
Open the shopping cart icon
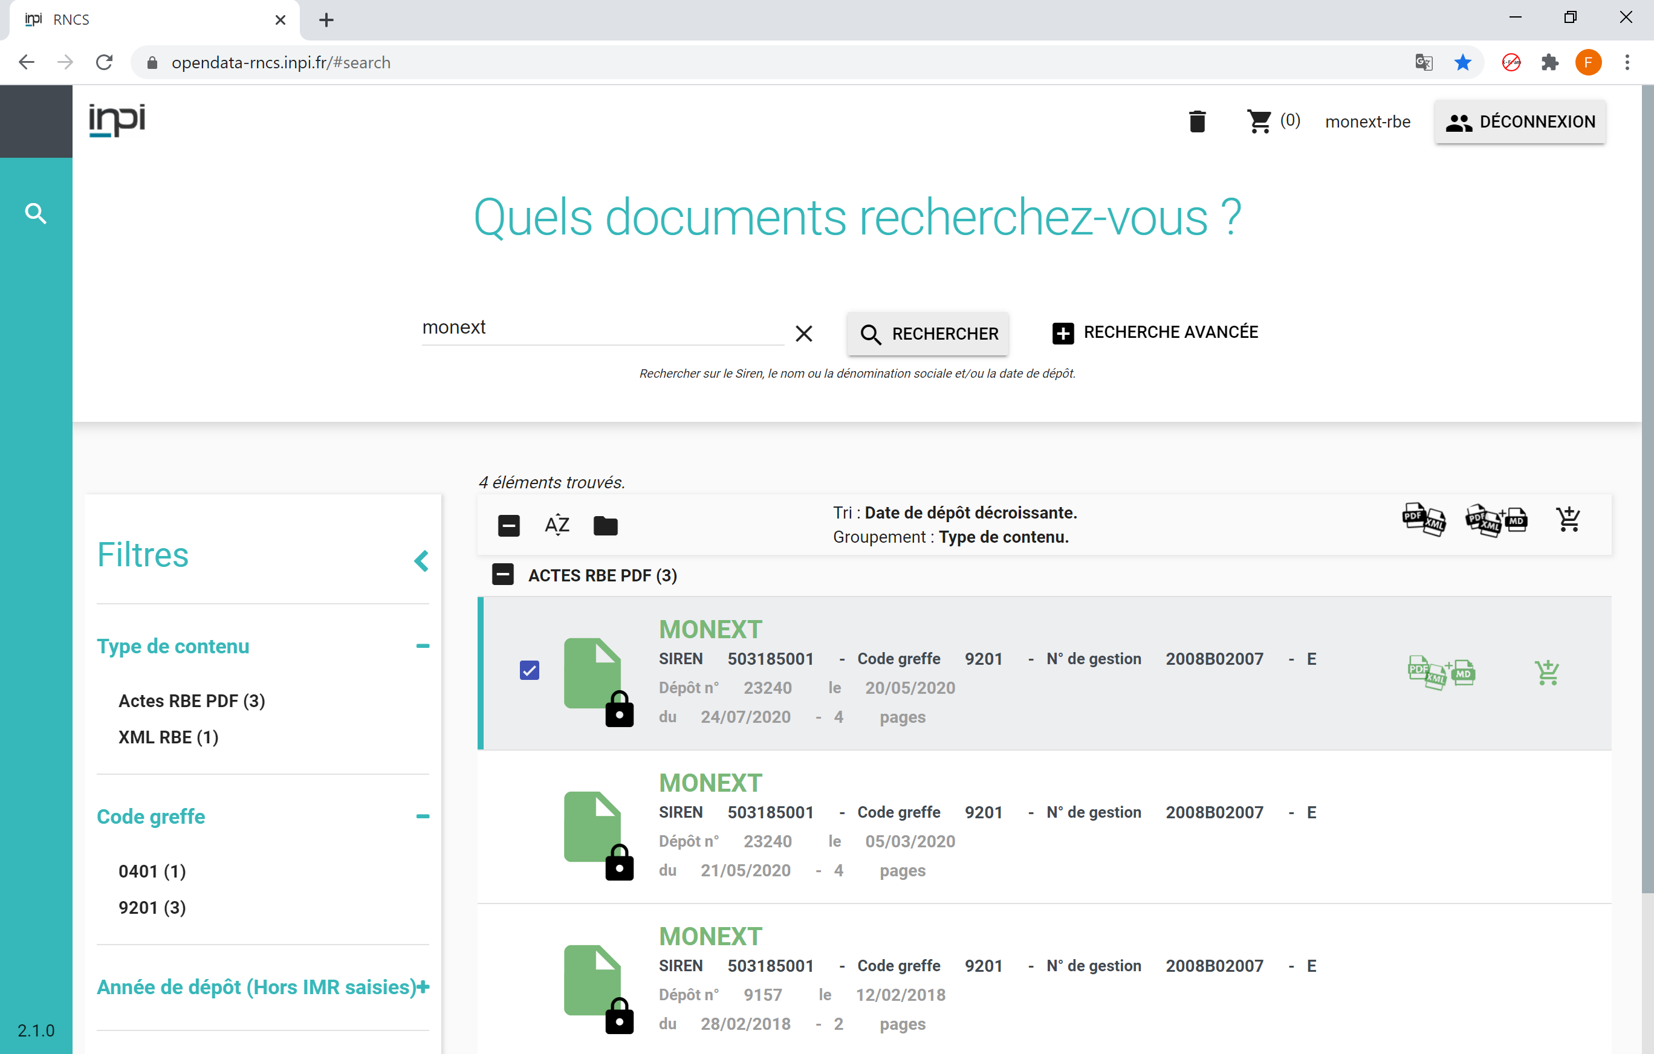tap(1259, 121)
